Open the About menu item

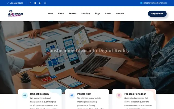(61, 13)
